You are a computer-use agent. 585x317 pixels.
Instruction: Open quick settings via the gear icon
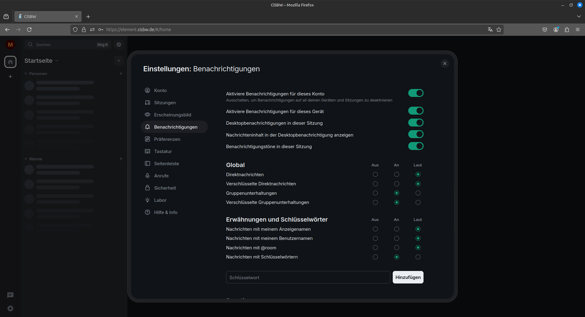click(x=10, y=308)
